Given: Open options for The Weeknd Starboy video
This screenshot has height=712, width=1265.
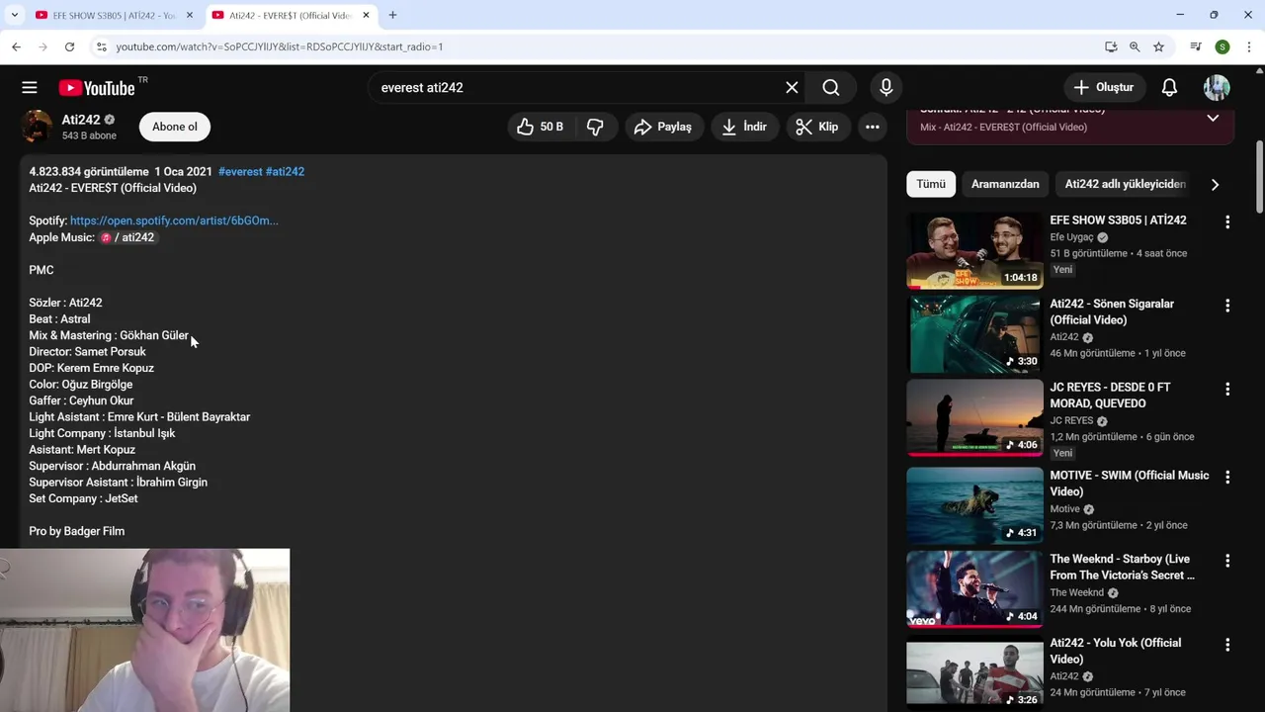Looking at the screenshot, I should tap(1227, 562).
